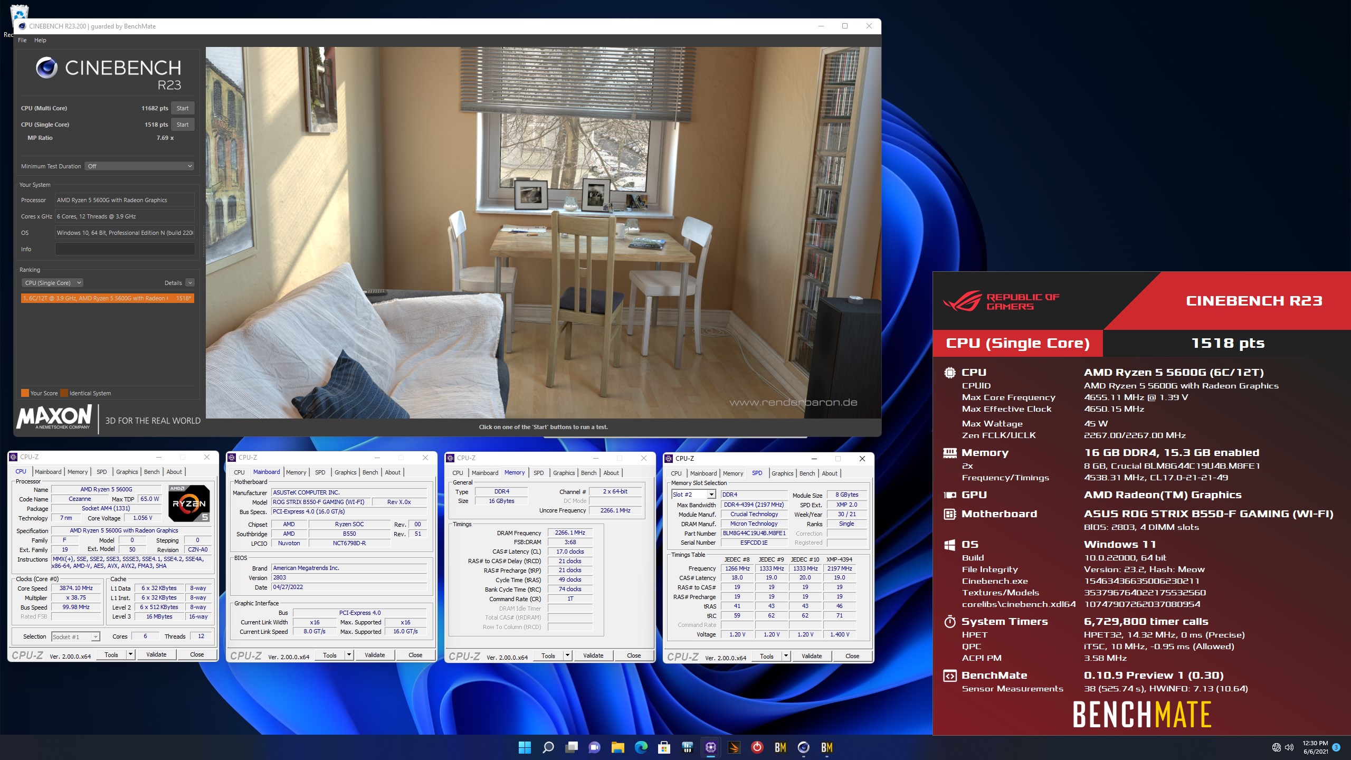The image size is (1351, 760).
Task: Click the first BM BenchMate taskbar icon
Action: (x=780, y=747)
